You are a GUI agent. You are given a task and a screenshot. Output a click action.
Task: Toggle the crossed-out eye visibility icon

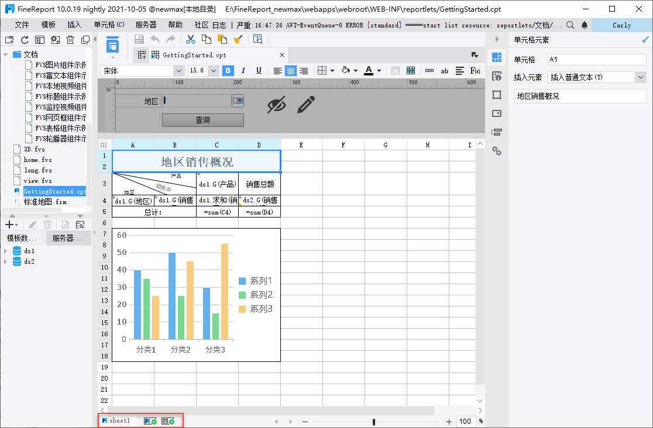277,105
